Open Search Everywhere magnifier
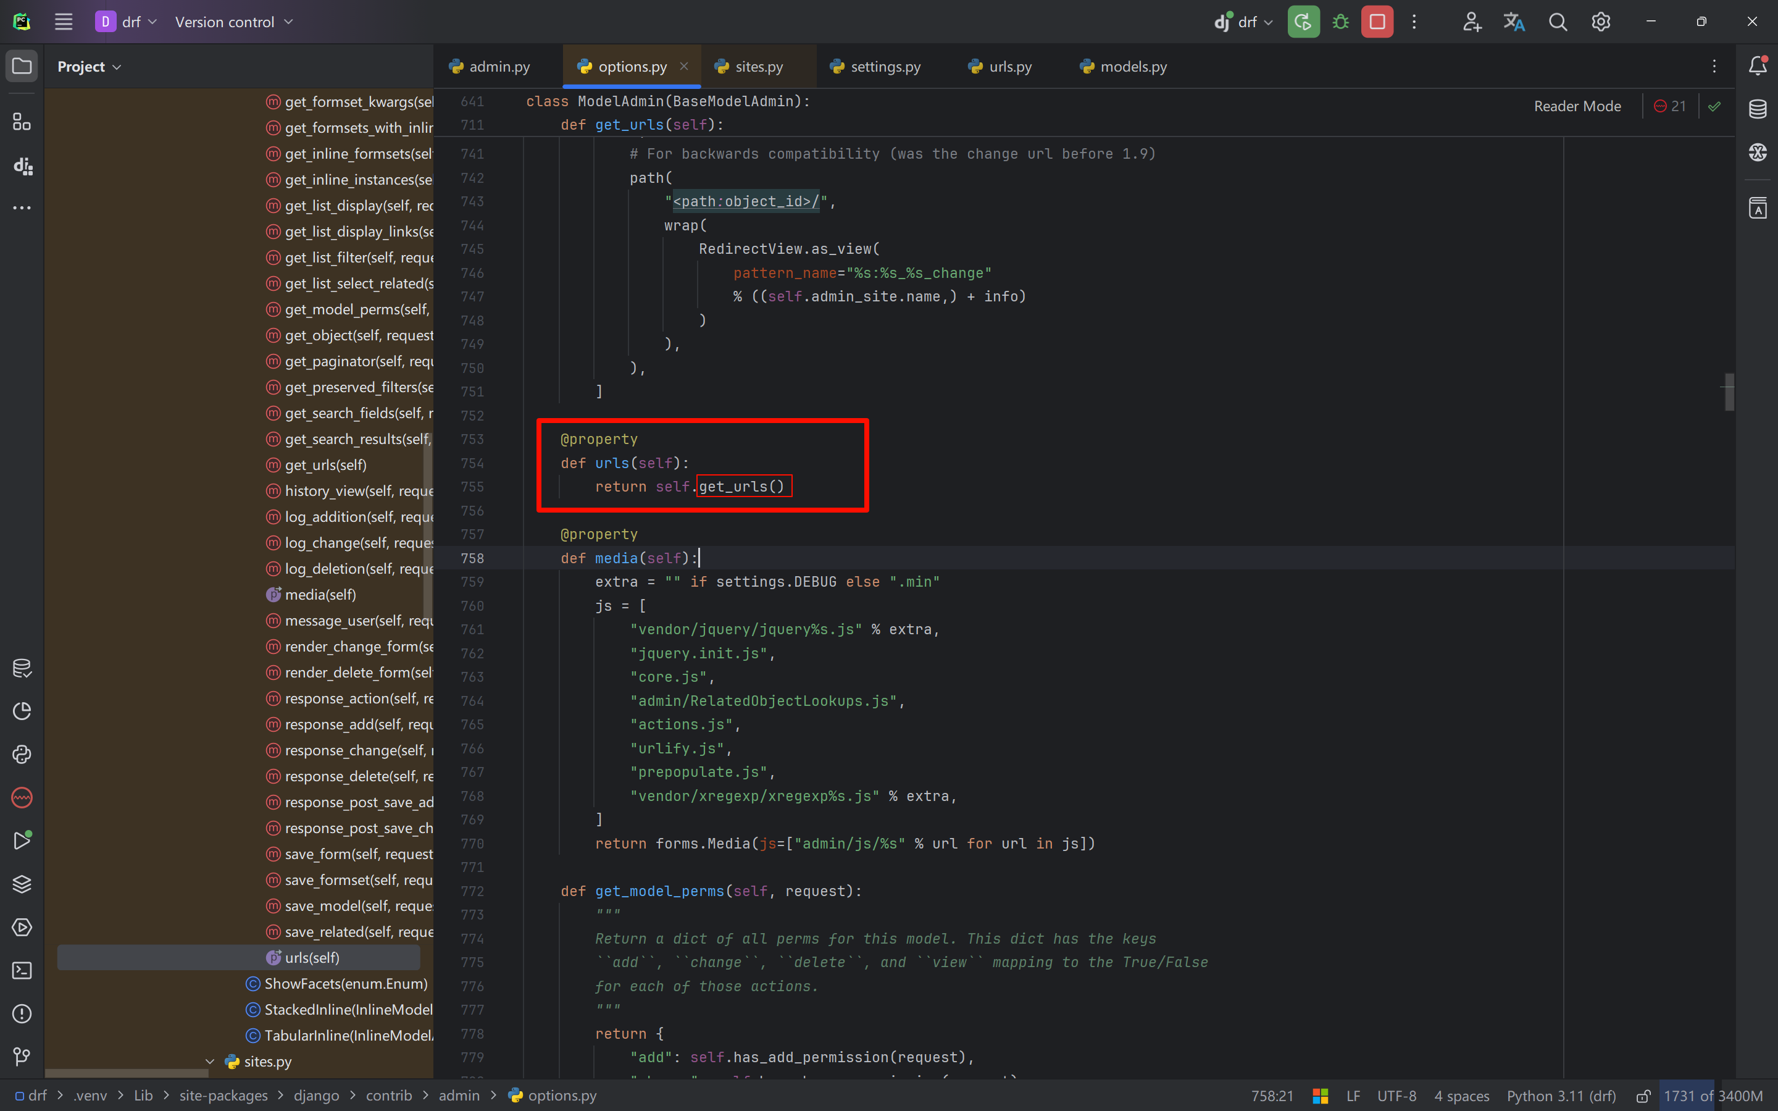Viewport: 1778px width, 1111px height. tap(1558, 22)
